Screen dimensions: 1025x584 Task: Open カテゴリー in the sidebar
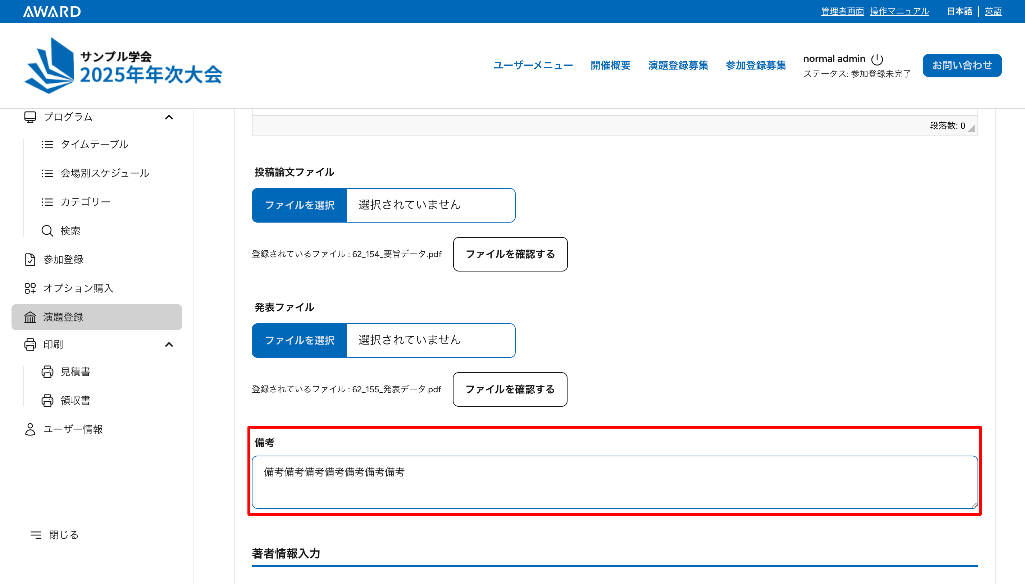[x=86, y=202]
